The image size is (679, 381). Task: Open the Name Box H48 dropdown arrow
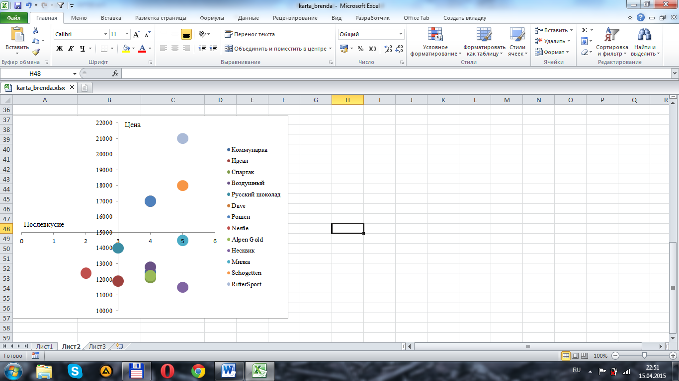[75, 73]
